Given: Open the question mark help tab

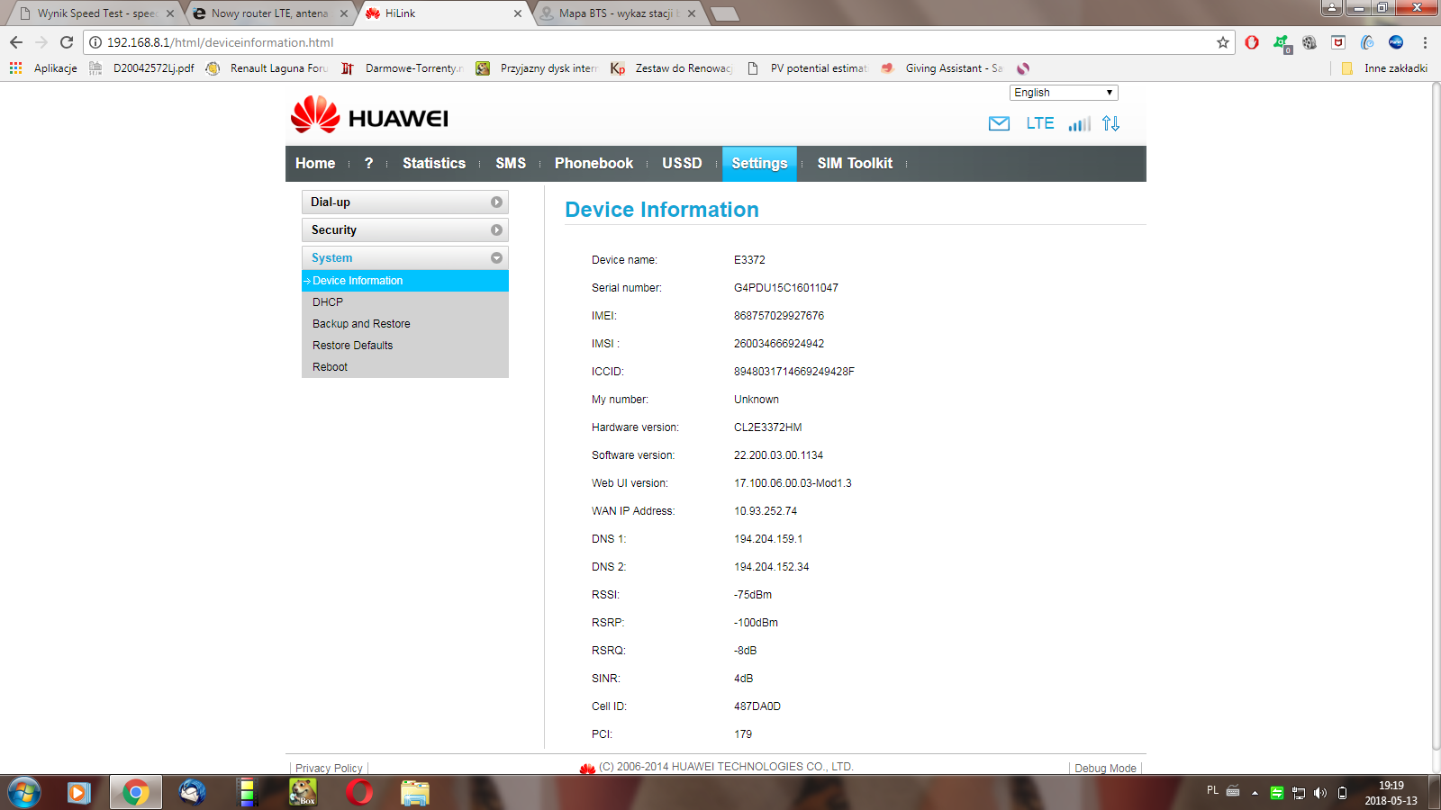Looking at the screenshot, I should 368,164.
